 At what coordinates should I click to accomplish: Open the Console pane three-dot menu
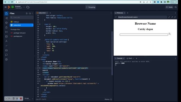point(175,58)
